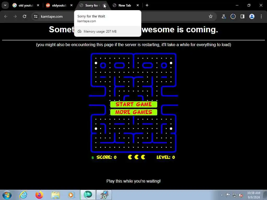Switch to the New Tab tab
Image resolution: width=267 pixels, height=200 pixels.
pos(124,5)
